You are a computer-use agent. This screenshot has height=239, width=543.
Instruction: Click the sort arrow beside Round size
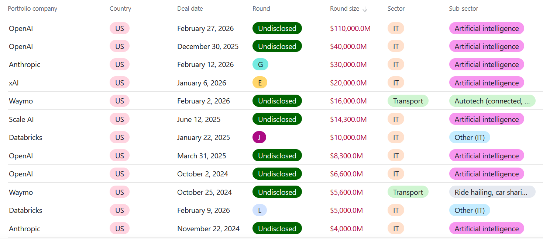[365, 9]
